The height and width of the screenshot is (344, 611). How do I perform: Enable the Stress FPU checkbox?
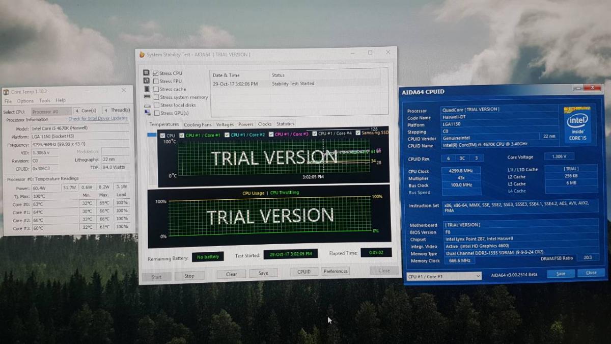pos(156,81)
